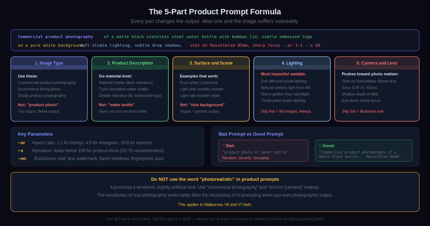Click the 'Do NOT use the word photorealistic' warning
Image resolution: width=430 pixels, height=226 pixels.
coord(215,179)
